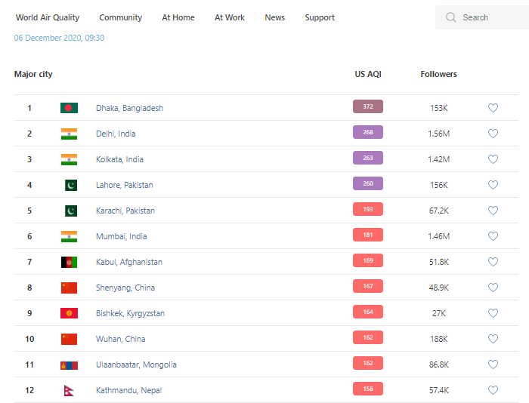
Task: Click the search magnifier icon
Action: [451, 17]
